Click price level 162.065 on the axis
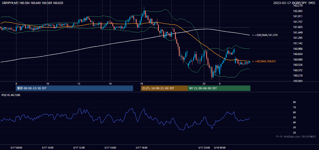Image resolution: width=319 pixels, height=150 pixels. 298,11
